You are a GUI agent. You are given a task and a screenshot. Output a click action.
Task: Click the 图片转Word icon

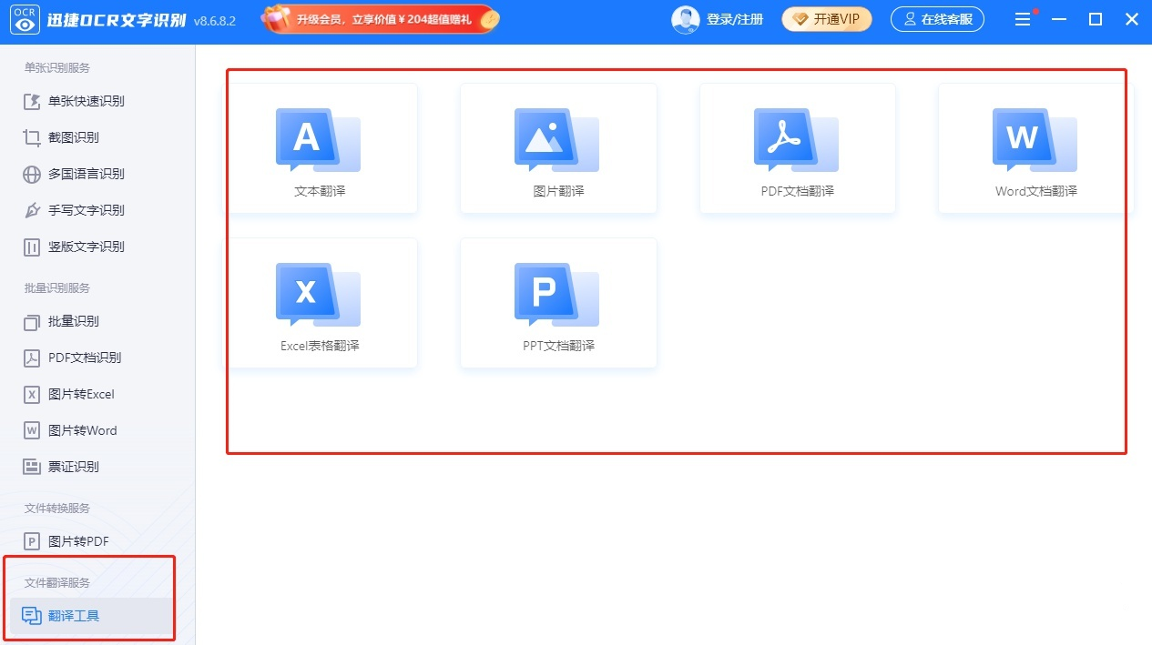(32, 430)
